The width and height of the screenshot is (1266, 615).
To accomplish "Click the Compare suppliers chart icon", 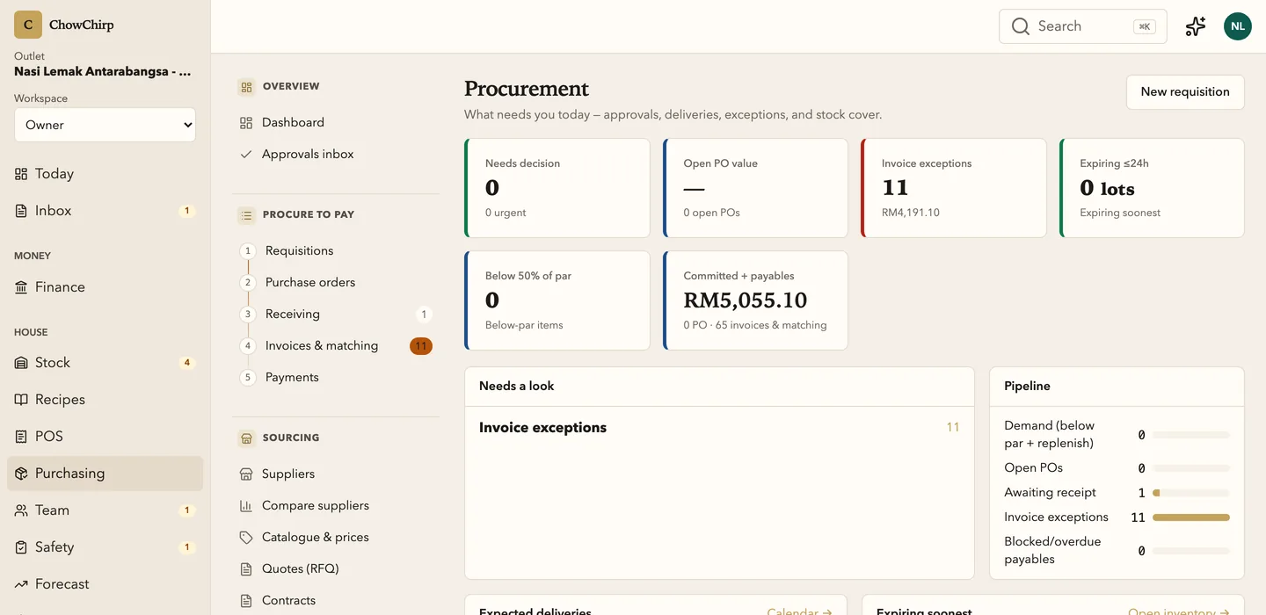I will coord(246,506).
